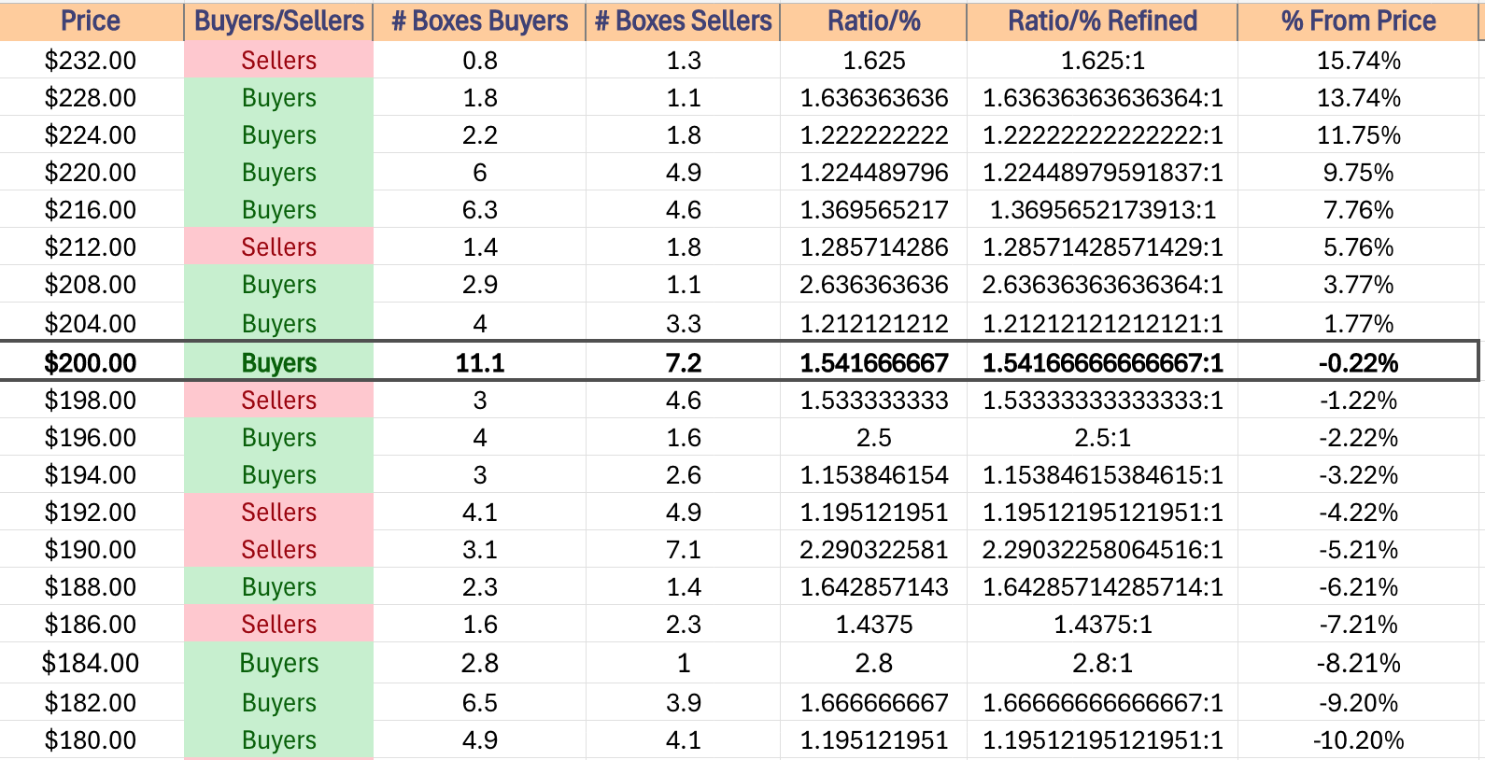Click the $216.00 price cell

[x=91, y=210]
